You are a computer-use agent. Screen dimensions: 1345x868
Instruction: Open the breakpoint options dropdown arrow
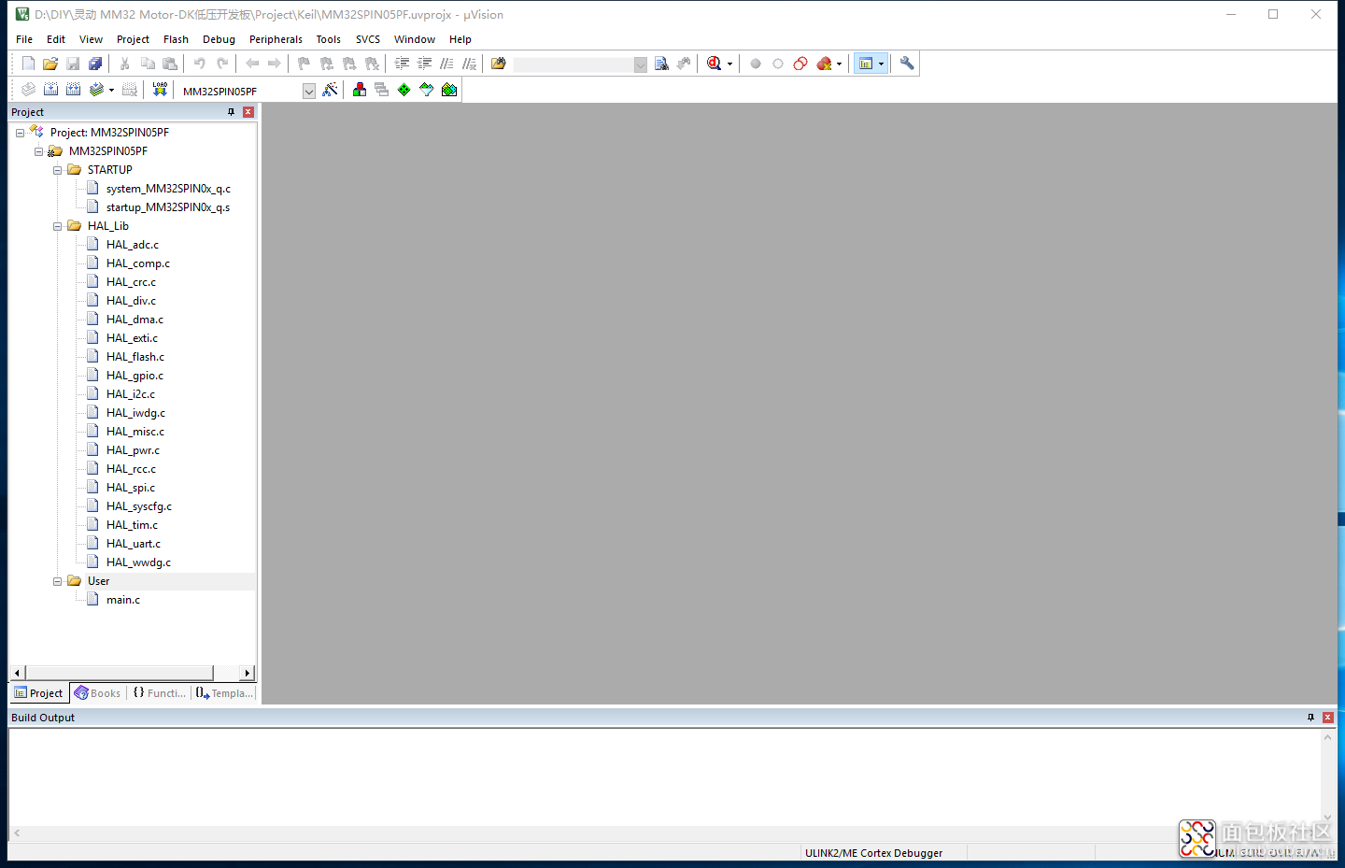coord(839,64)
